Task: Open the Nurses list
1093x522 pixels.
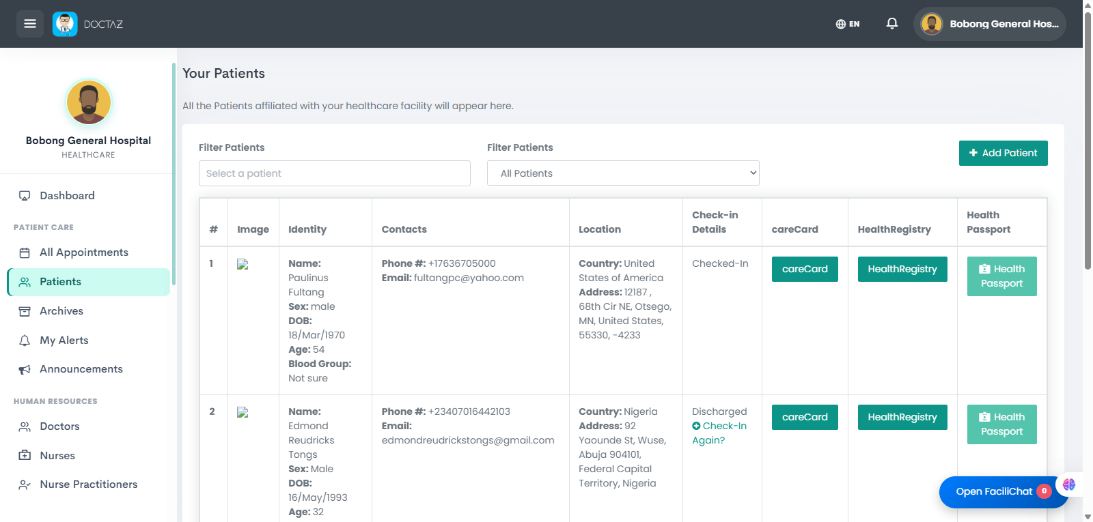Action: click(89, 455)
